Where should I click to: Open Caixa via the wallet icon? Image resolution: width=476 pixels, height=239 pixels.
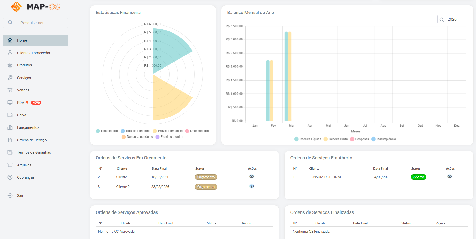[x=10, y=115]
